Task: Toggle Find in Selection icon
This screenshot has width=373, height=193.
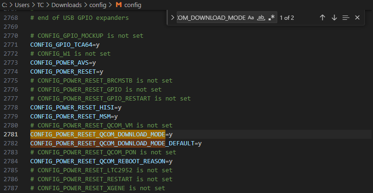Action: (x=346, y=17)
